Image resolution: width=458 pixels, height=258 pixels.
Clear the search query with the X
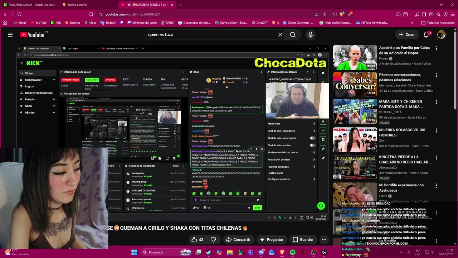pos(280,35)
